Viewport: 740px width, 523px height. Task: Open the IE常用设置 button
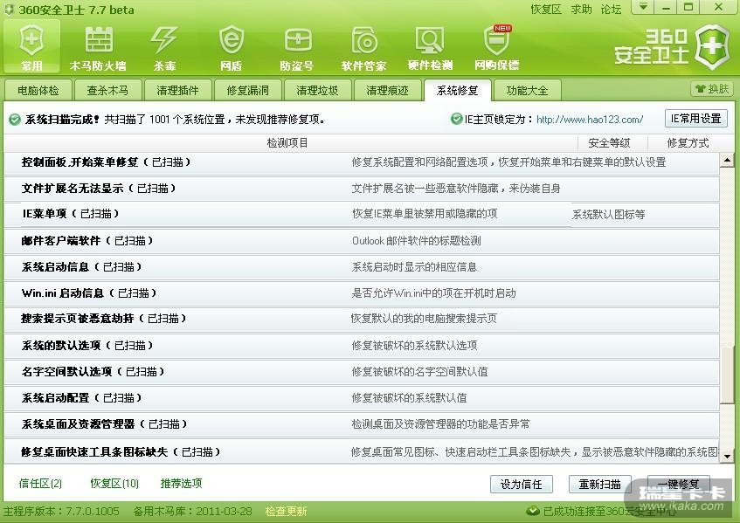pyautogui.click(x=696, y=119)
